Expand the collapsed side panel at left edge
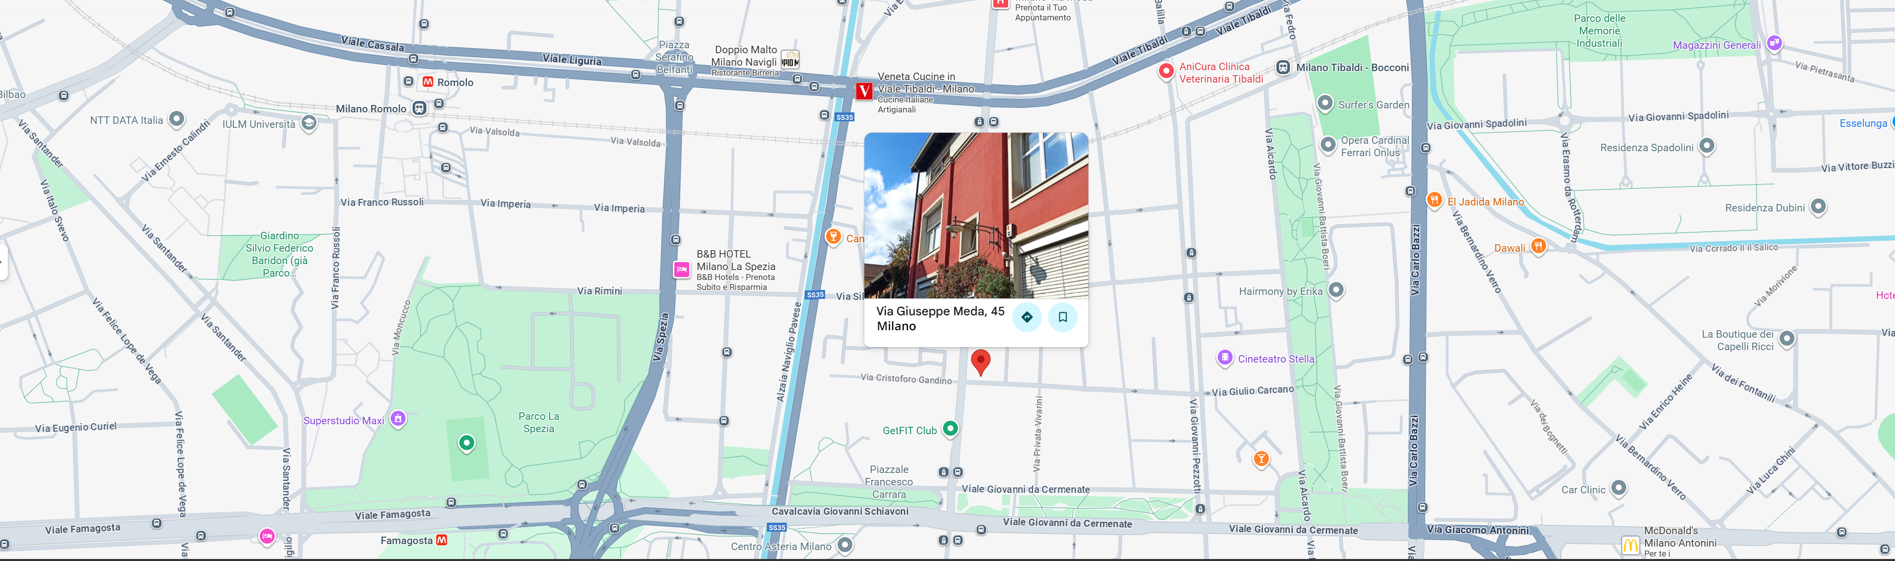This screenshot has width=1895, height=561. 3,263
